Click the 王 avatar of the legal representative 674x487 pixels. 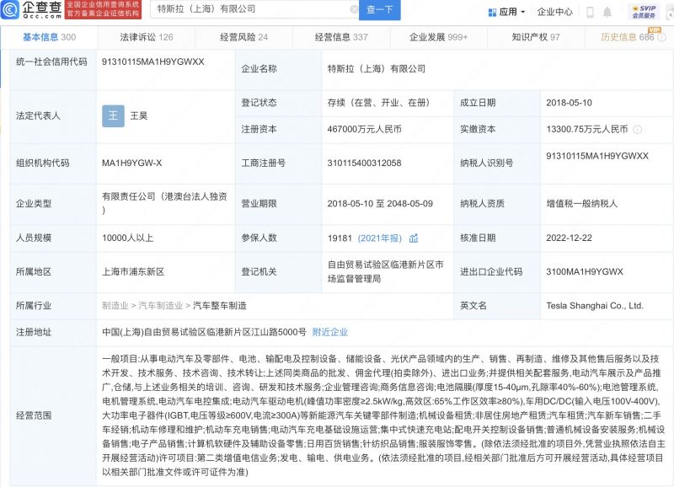click(x=113, y=115)
